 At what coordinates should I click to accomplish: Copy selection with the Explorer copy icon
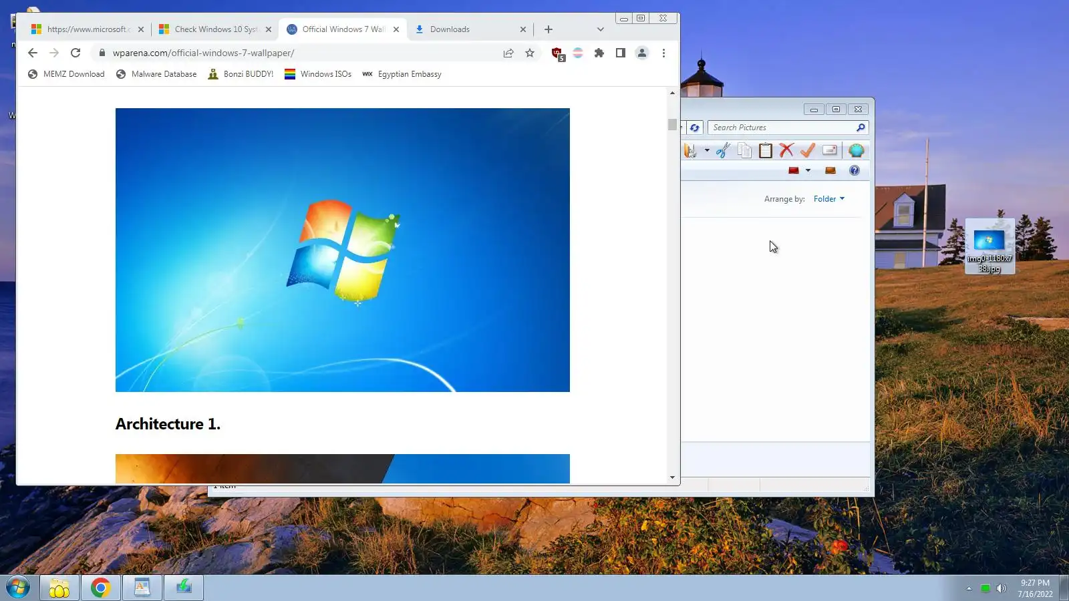click(x=744, y=151)
